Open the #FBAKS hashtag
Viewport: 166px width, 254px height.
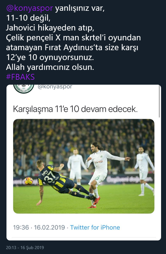[20, 77]
